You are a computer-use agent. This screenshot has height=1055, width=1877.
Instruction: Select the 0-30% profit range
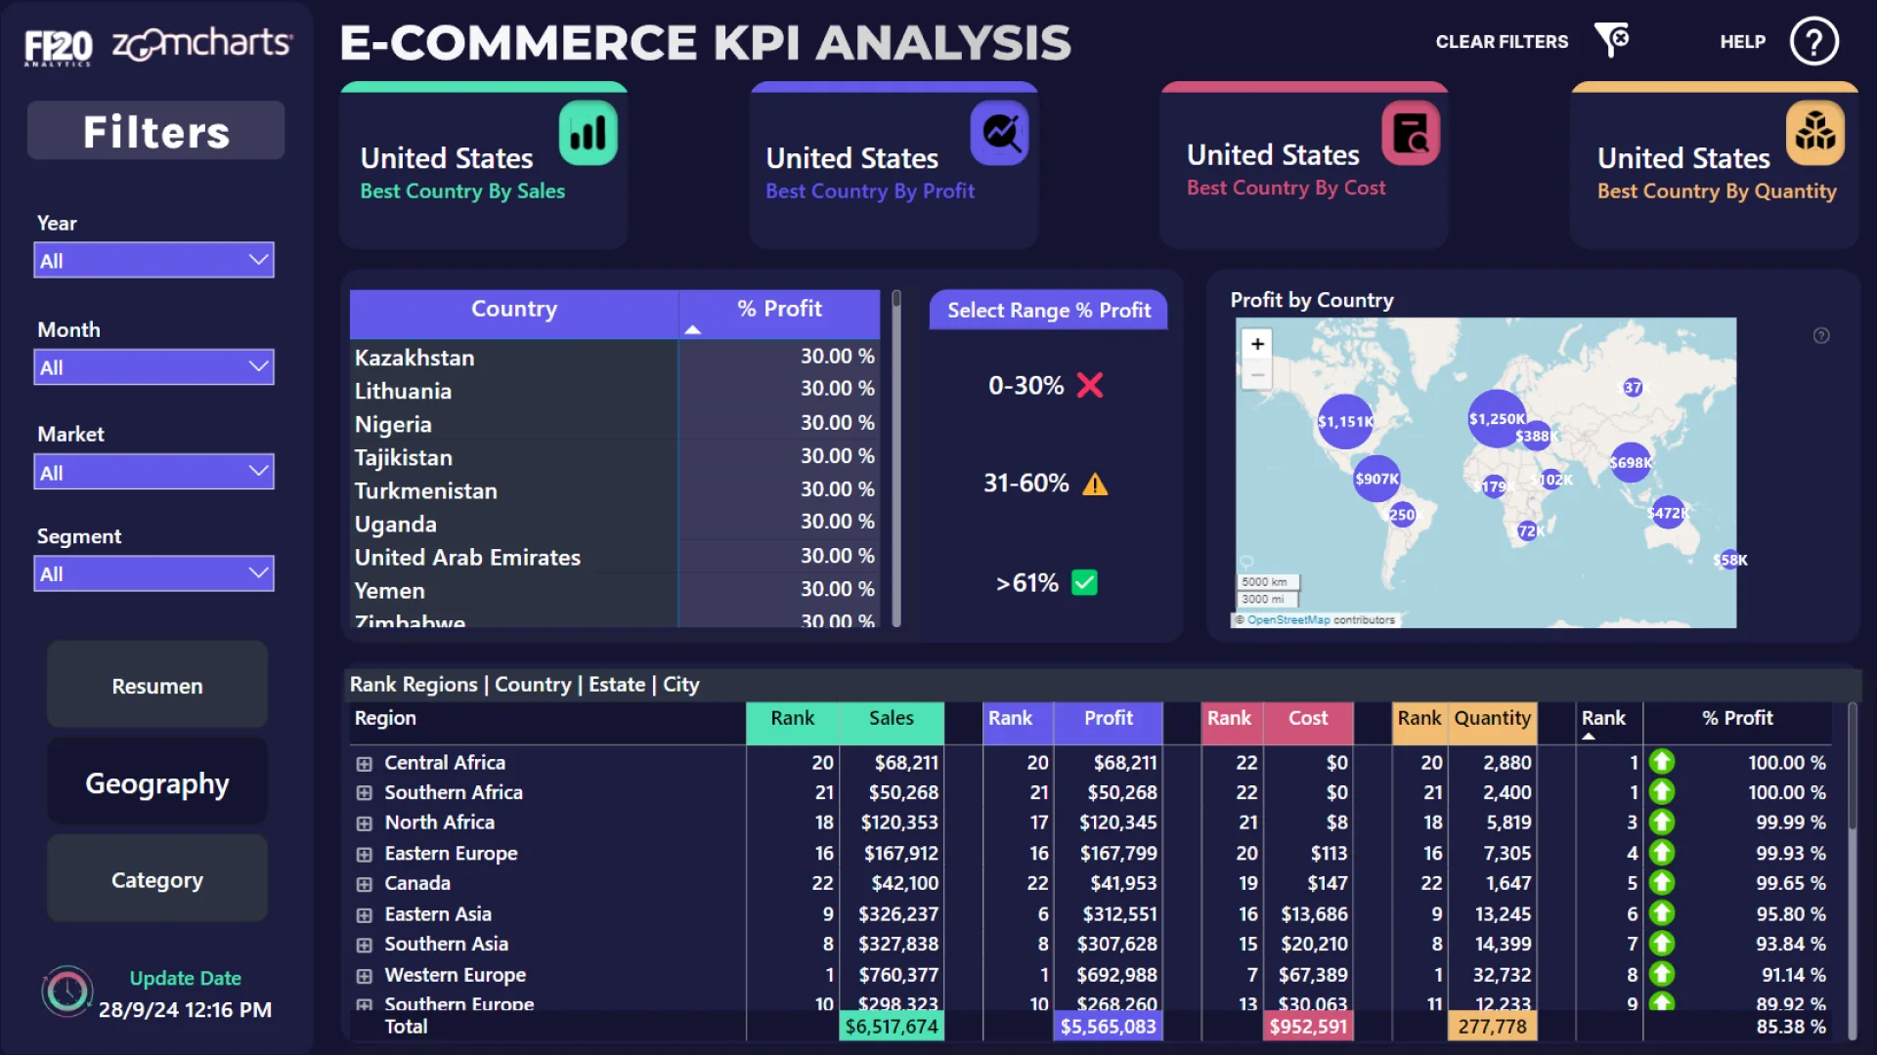tap(1046, 385)
